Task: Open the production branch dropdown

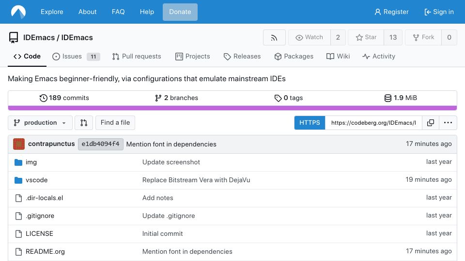Action: (x=40, y=123)
